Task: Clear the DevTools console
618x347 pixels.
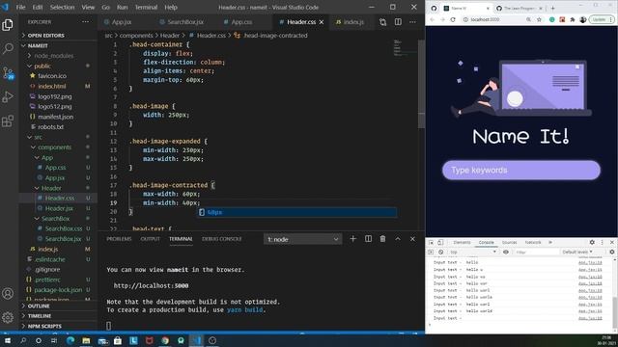Action: (x=440, y=252)
